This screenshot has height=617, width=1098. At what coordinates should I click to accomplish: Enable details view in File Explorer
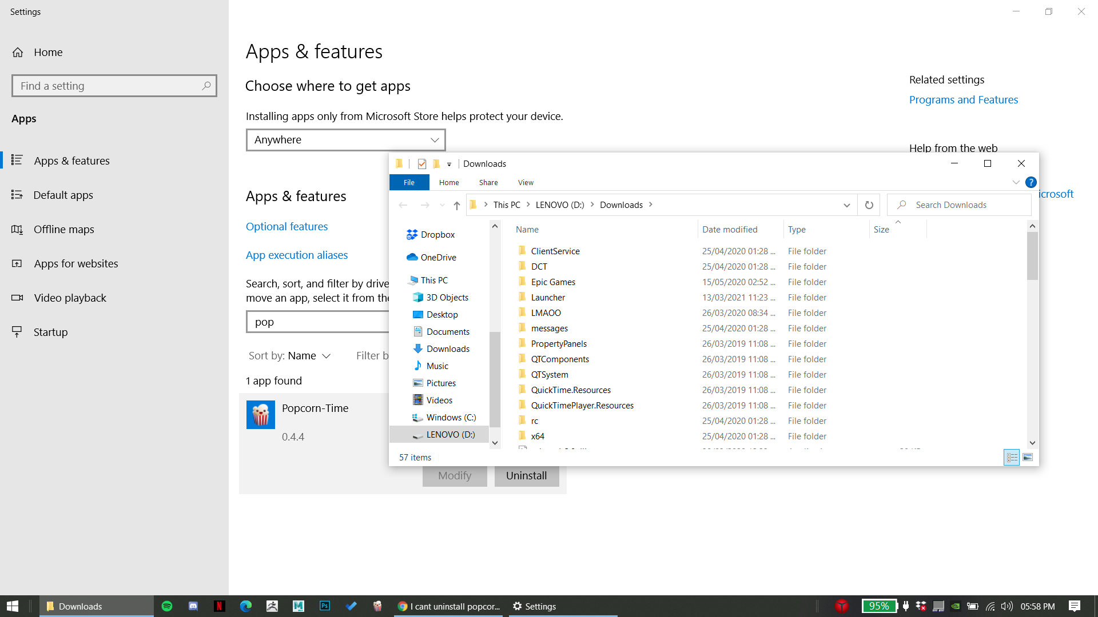coord(1011,457)
